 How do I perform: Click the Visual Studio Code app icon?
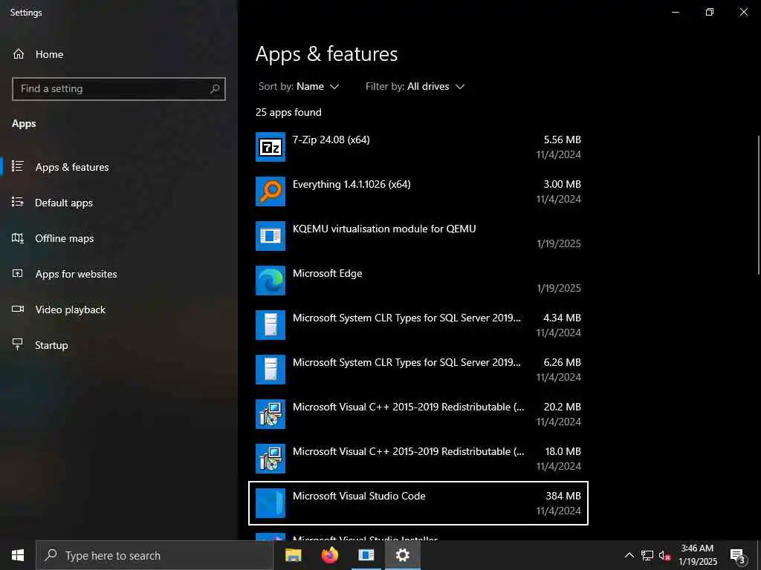[x=271, y=503]
